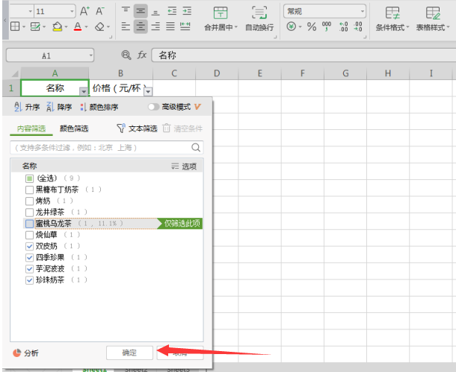
Task: Click the increase indent icon
Action: coord(187,11)
